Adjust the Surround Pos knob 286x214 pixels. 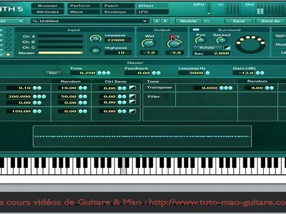tap(200, 40)
